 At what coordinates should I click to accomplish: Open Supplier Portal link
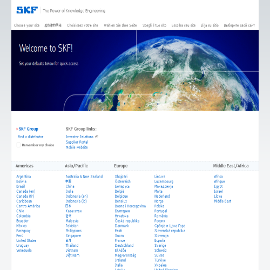pyautogui.click(x=77, y=142)
